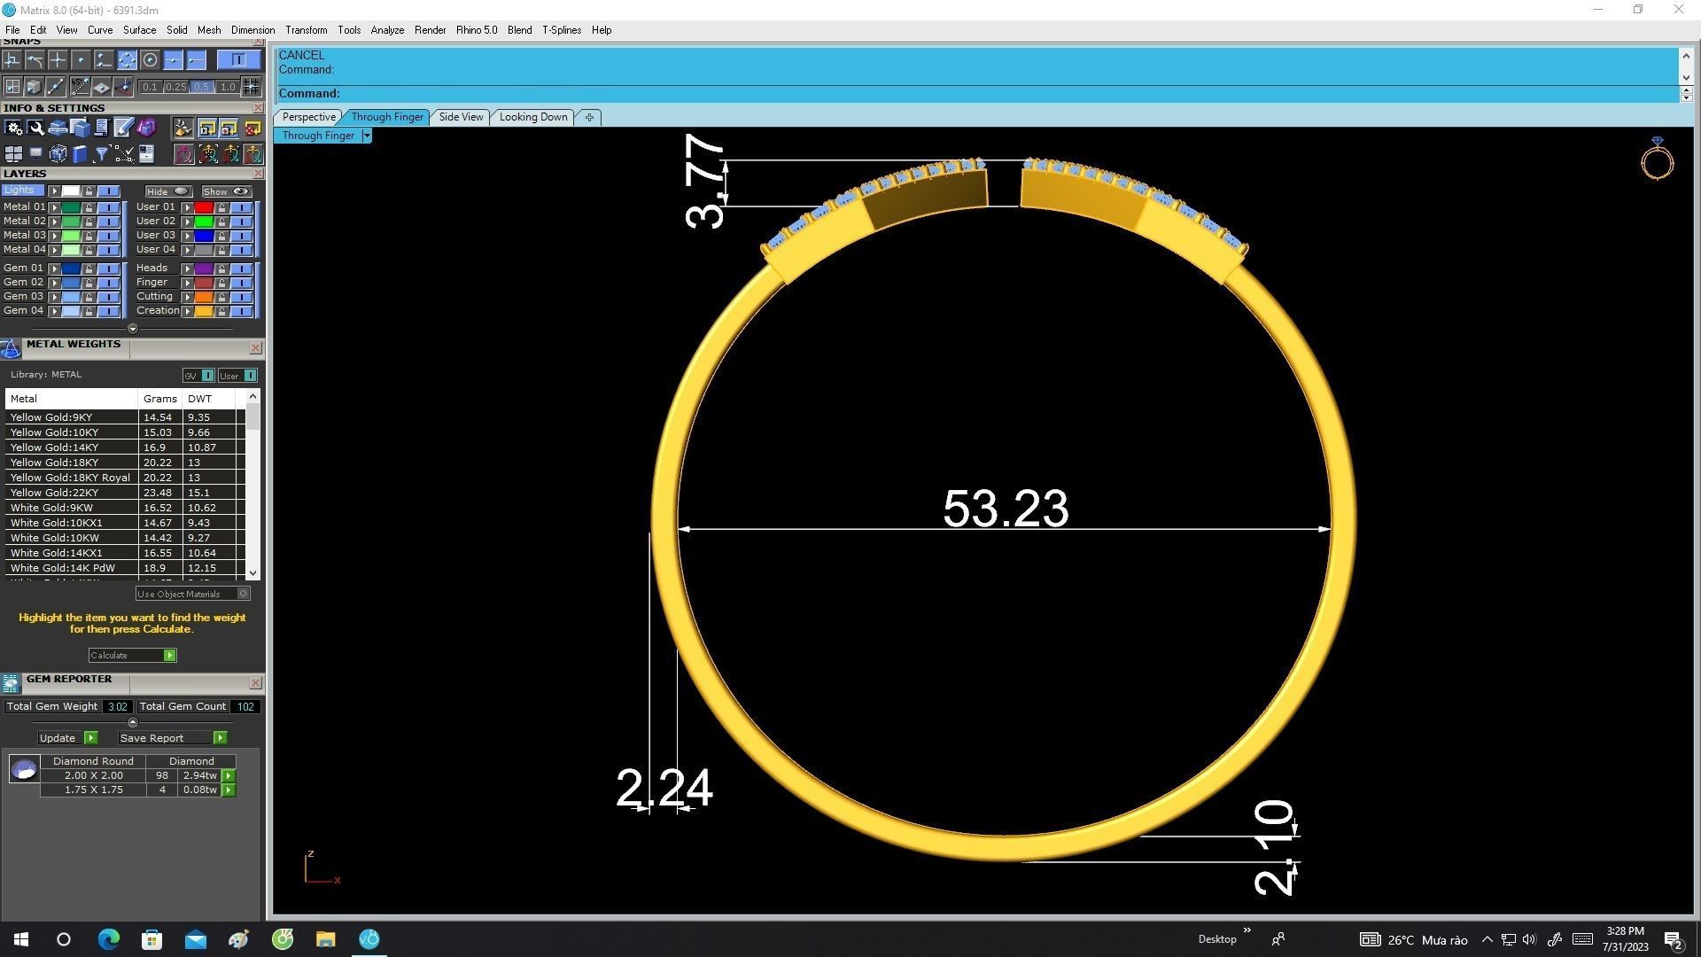Viewport: 1701px width, 957px height.
Task: Open the Surface menu
Action: click(x=139, y=30)
